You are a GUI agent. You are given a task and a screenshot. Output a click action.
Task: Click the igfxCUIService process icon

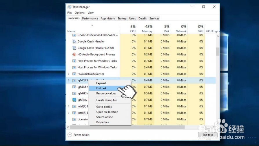pyautogui.click(x=74, y=81)
